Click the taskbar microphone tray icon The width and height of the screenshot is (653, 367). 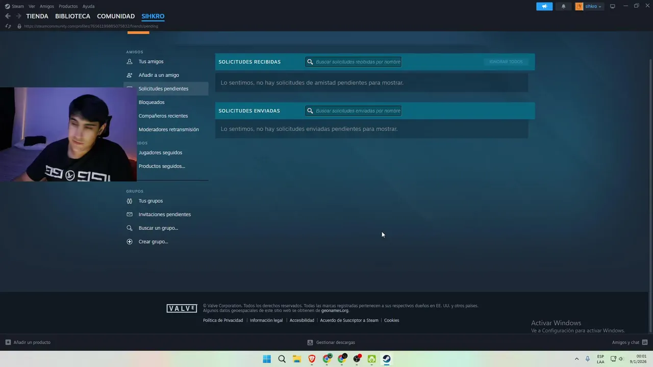point(588,359)
